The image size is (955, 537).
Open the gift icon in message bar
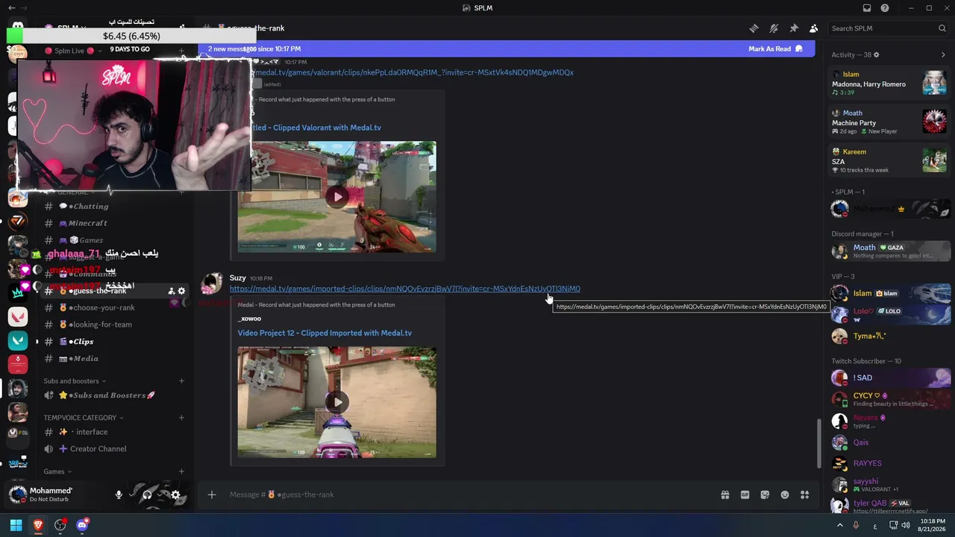pyautogui.click(x=724, y=494)
